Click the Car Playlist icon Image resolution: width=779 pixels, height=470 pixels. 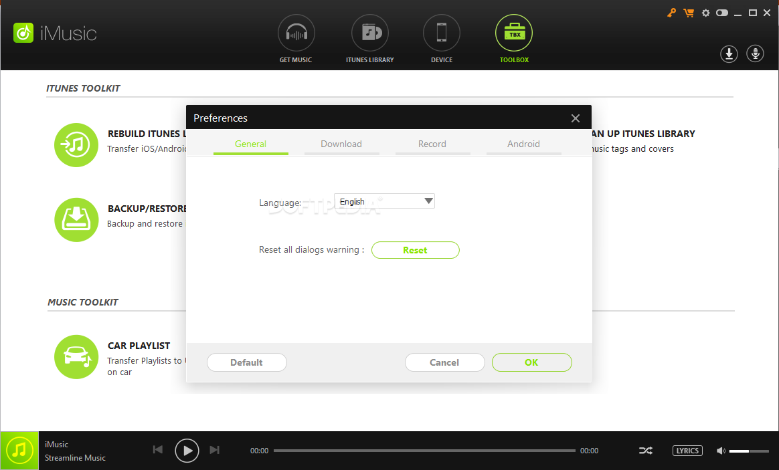[76, 357]
